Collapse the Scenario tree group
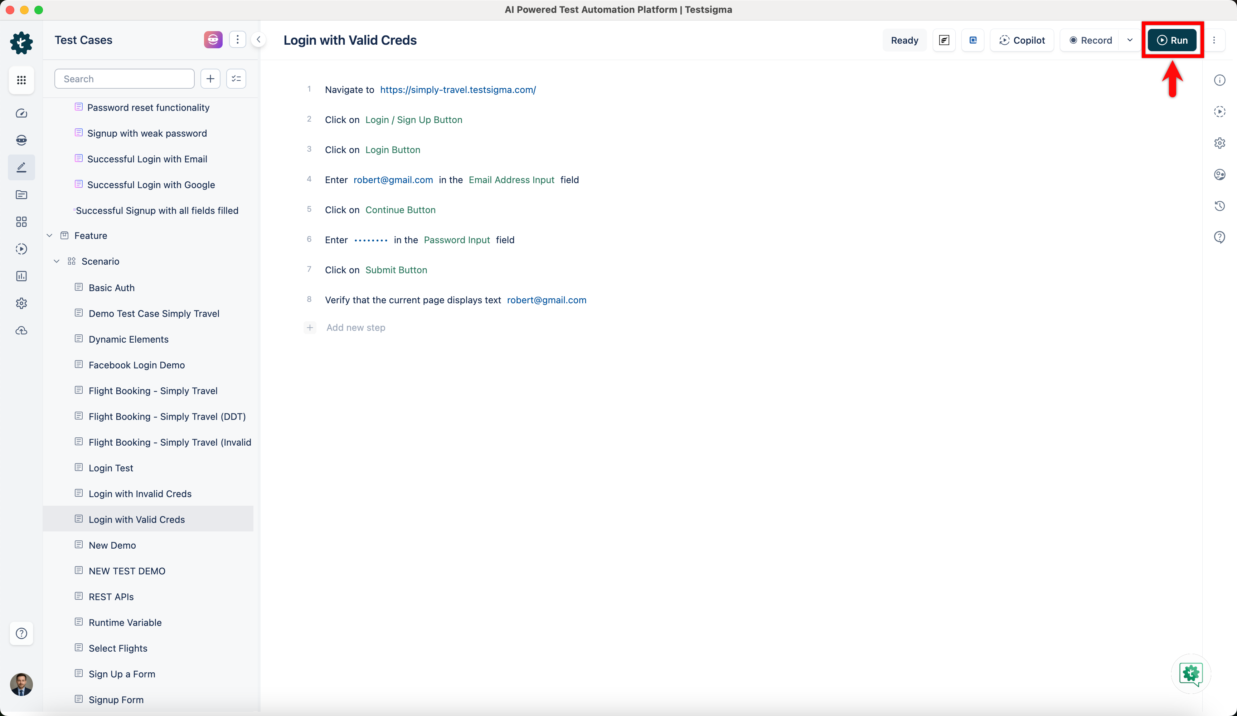This screenshot has width=1237, height=716. coord(57,261)
